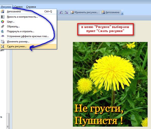Select Цвет... menu entry
This screenshot has width=151, height=129.
pos(28,22)
